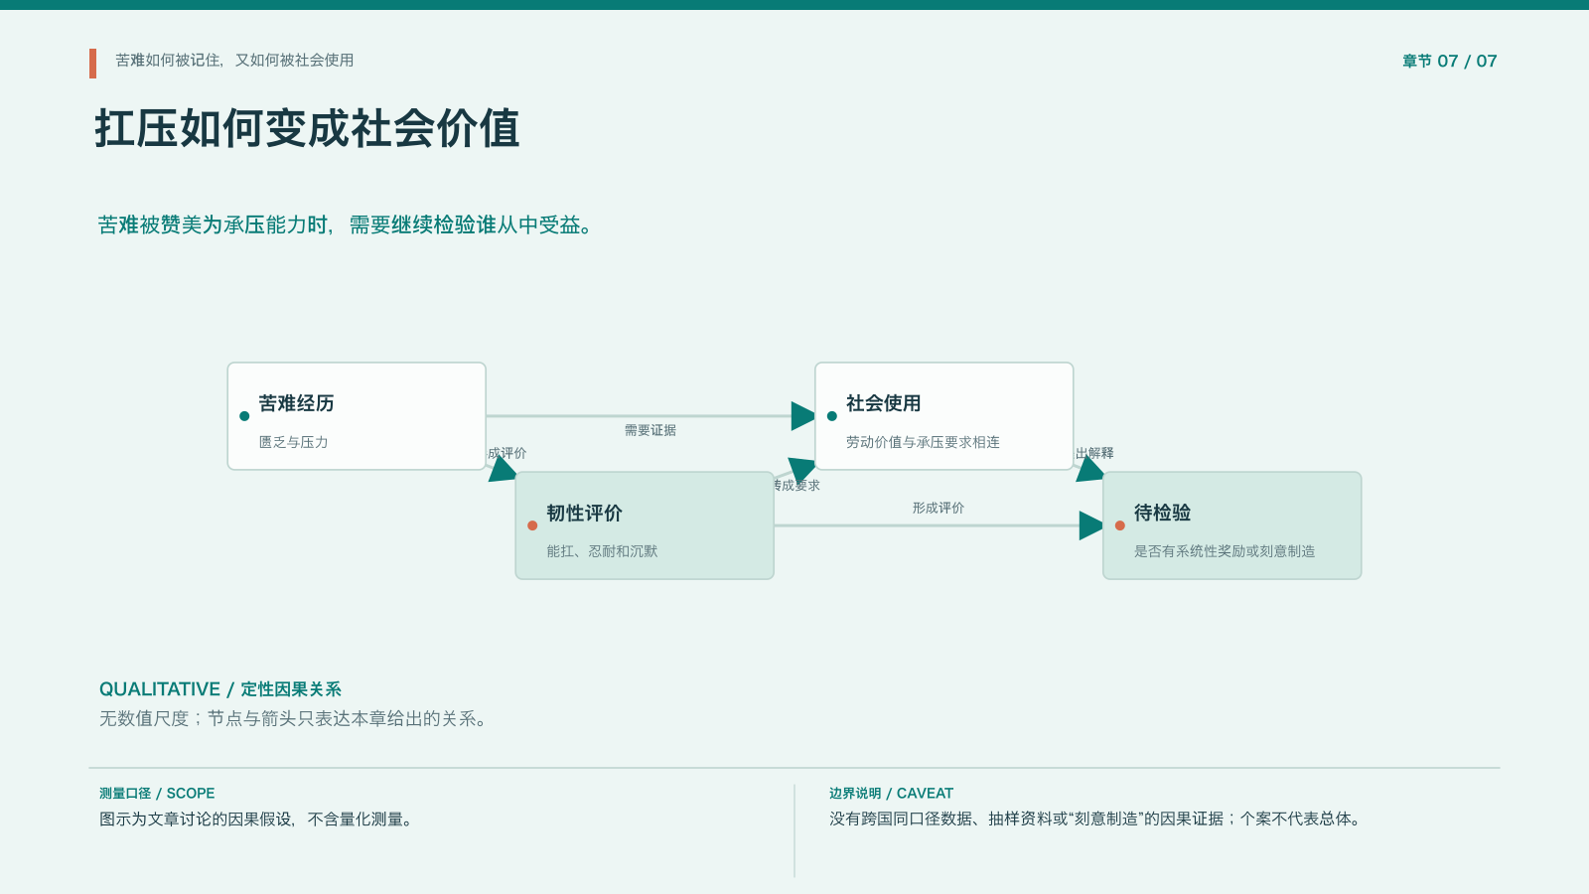Screen dimensions: 1589x894
Task: Select the 待检验 node box
Action: point(1231,525)
